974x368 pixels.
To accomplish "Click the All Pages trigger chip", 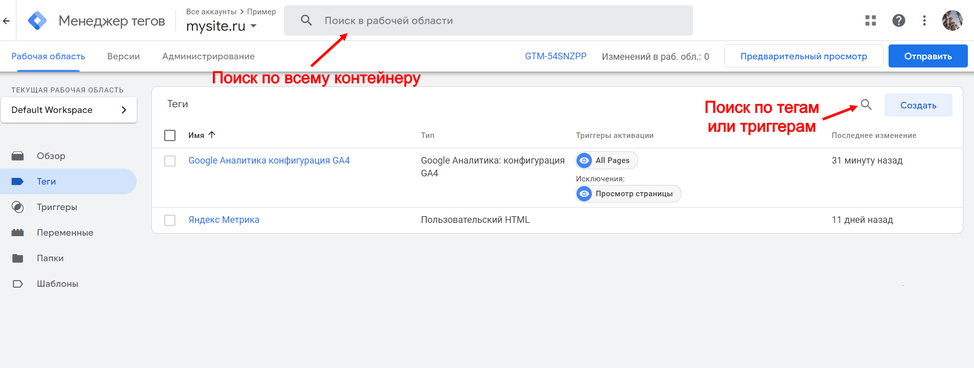I will click(607, 160).
